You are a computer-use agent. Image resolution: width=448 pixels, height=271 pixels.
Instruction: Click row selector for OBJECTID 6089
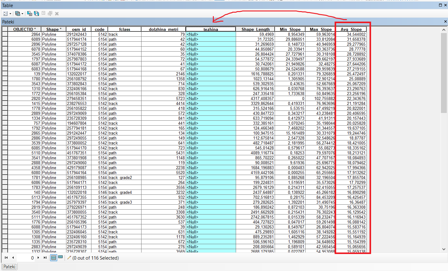pos(5,39)
